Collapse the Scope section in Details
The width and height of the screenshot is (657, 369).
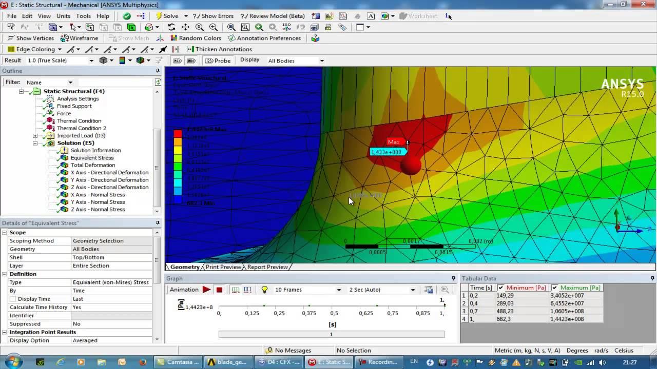[5, 233]
